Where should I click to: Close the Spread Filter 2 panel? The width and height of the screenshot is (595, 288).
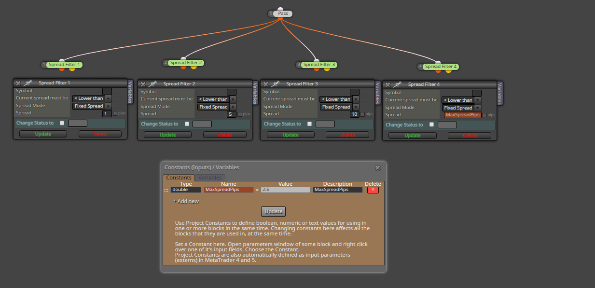[143, 84]
